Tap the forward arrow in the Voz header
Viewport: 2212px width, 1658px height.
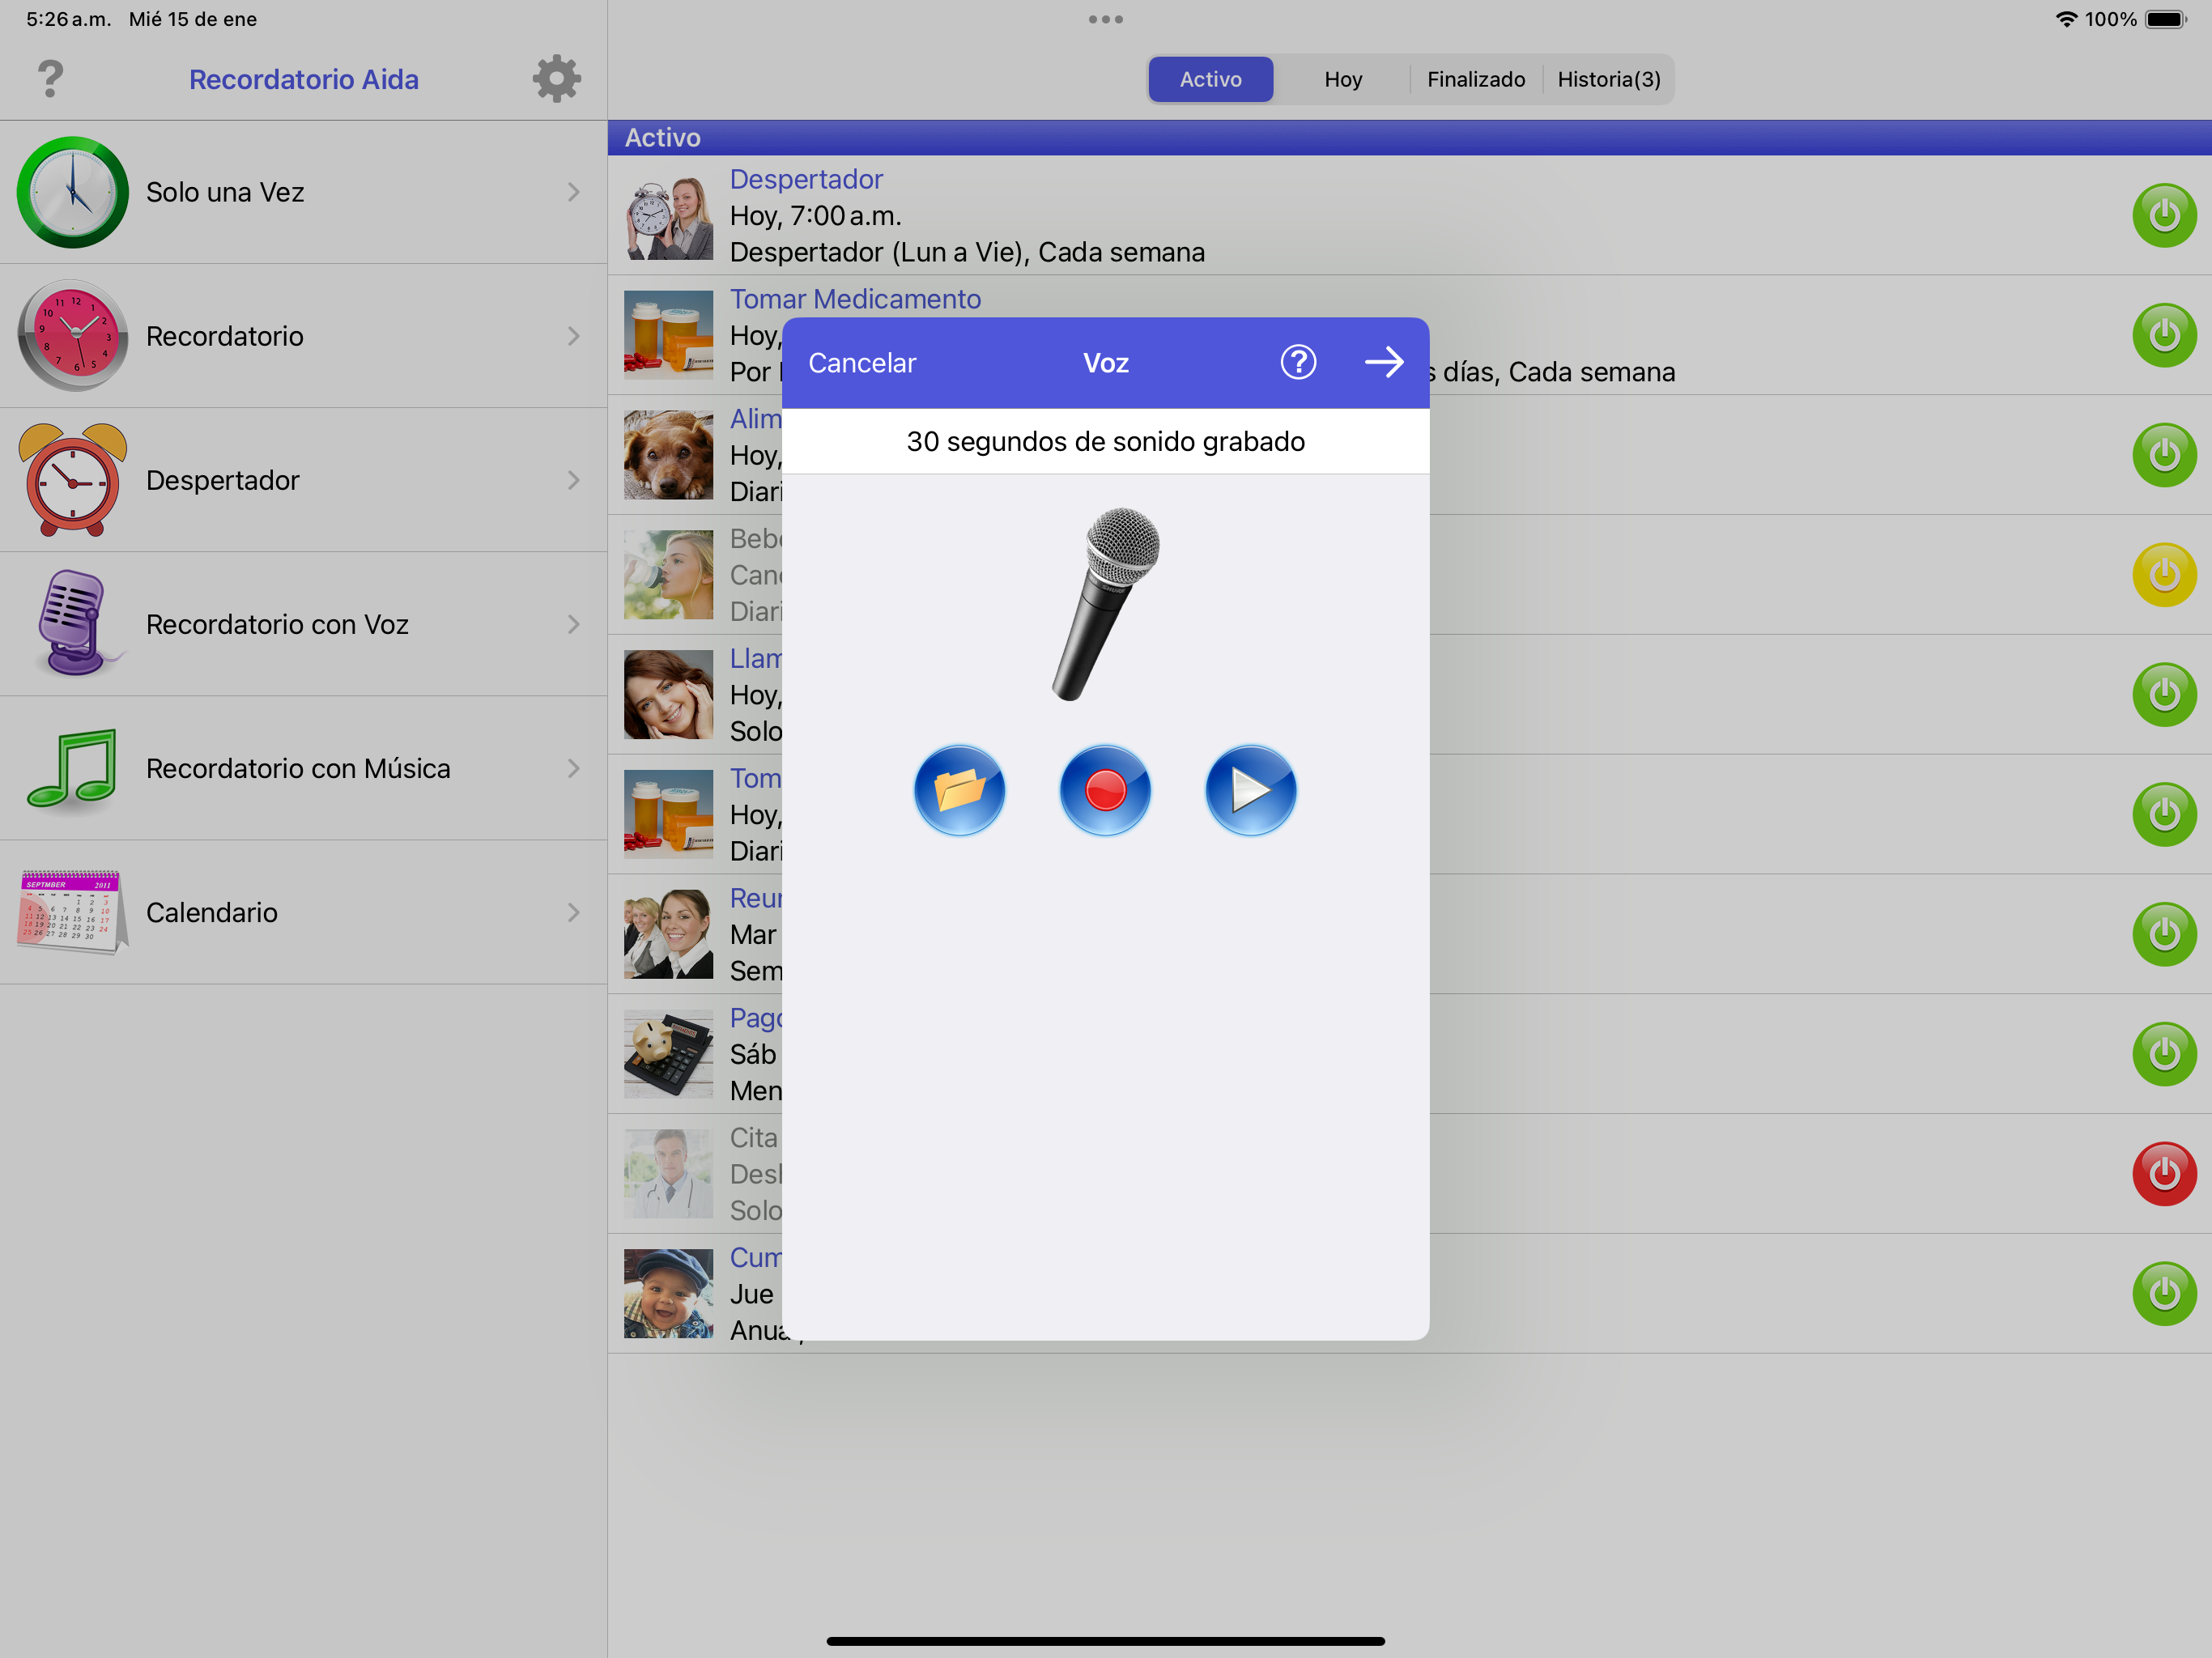pos(1384,362)
